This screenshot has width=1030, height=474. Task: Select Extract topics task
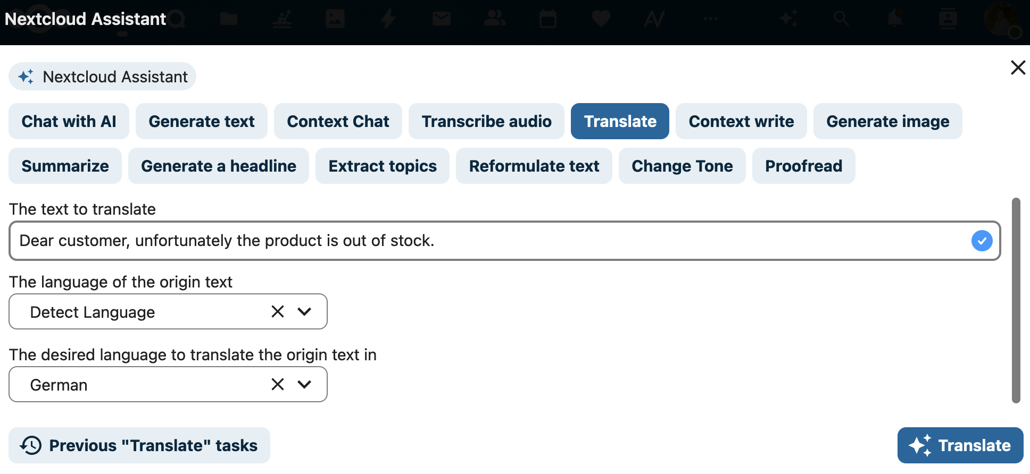pos(383,166)
